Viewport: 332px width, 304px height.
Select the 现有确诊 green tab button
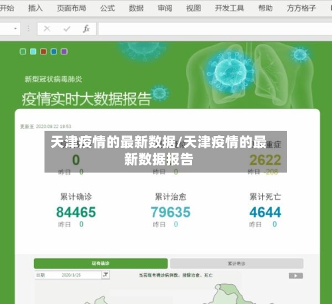(101, 264)
